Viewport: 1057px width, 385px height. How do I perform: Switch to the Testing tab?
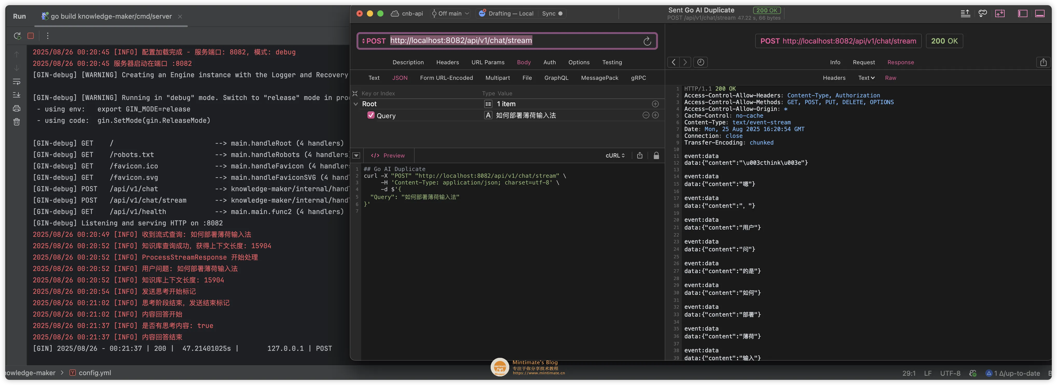tap(612, 62)
